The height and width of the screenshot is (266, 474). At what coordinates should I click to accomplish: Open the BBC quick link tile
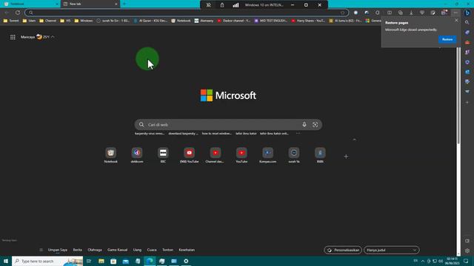point(163,155)
